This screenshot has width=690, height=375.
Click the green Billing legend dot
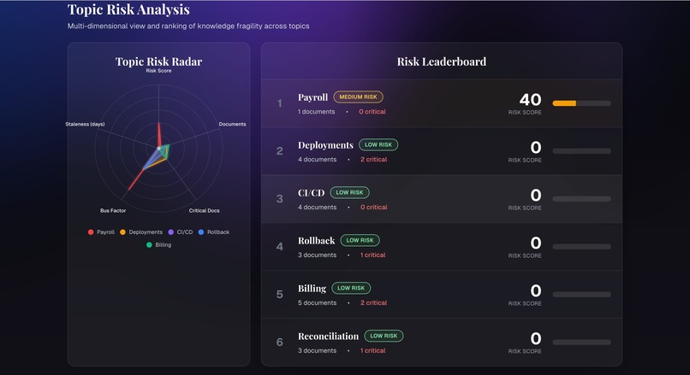[x=149, y=244]
